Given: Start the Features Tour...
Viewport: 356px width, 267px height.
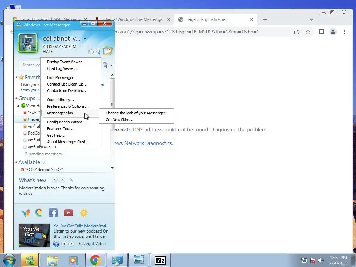Looking at the screenshot, I should [x=71, y=129].
